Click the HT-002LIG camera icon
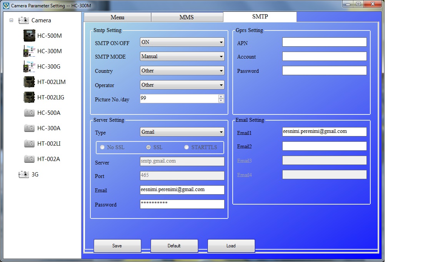 29,97
